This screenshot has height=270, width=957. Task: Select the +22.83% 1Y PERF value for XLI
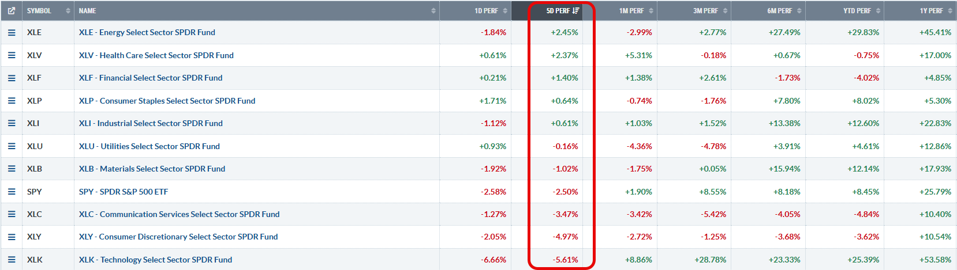[x=935, y=123]
